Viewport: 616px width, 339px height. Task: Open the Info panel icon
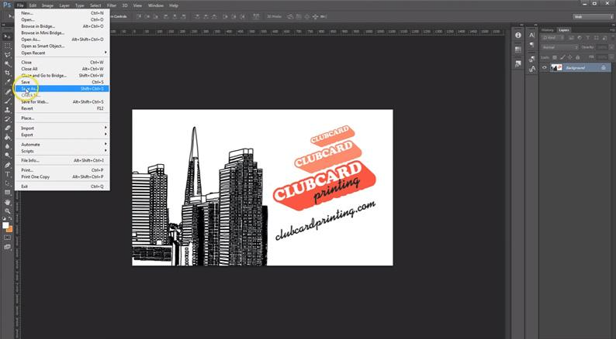pyautogui.click(x=517, y=36)
